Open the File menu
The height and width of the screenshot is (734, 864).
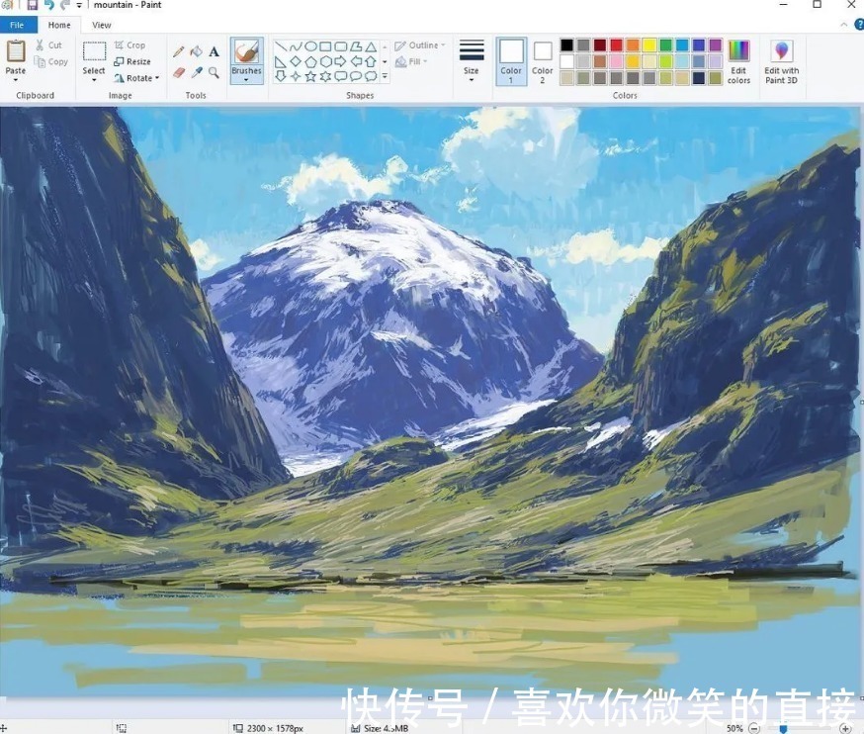point(17,24)
